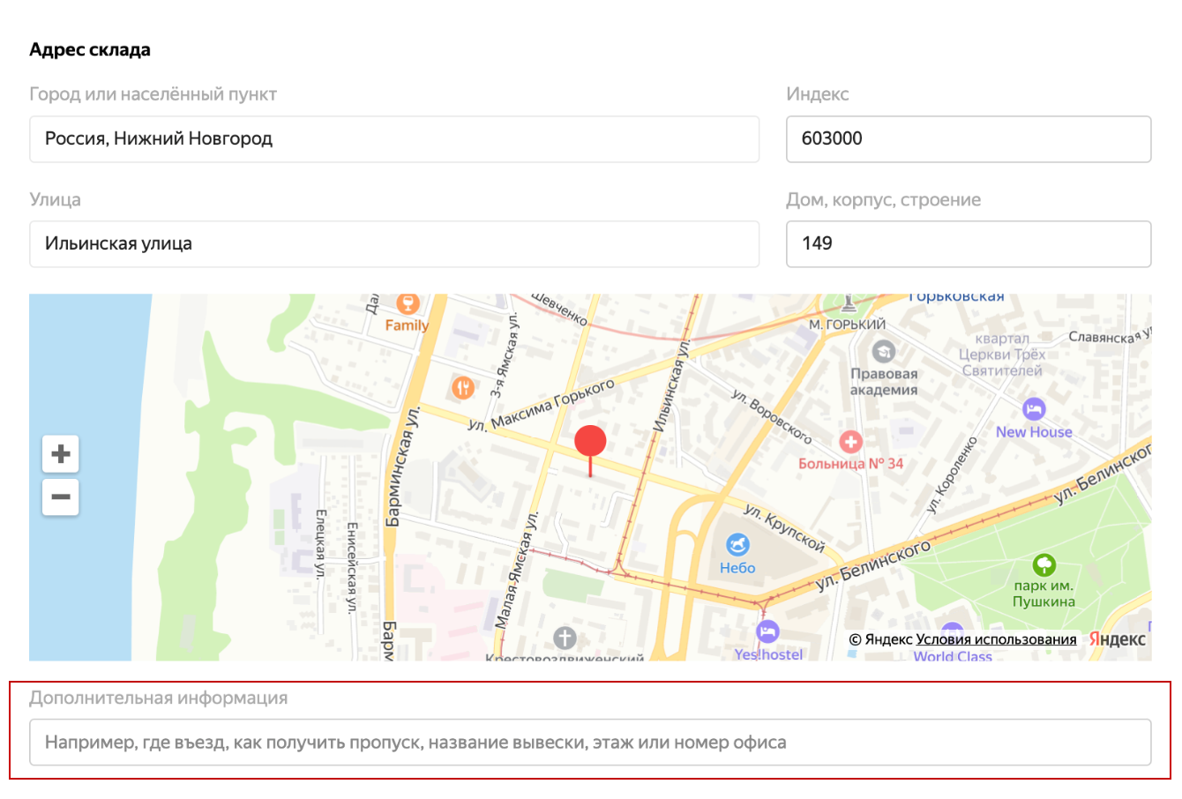Click the Яндекс logo on the map
The height and width of the screenshot is (799, 1182).
tap(1118, 639)
